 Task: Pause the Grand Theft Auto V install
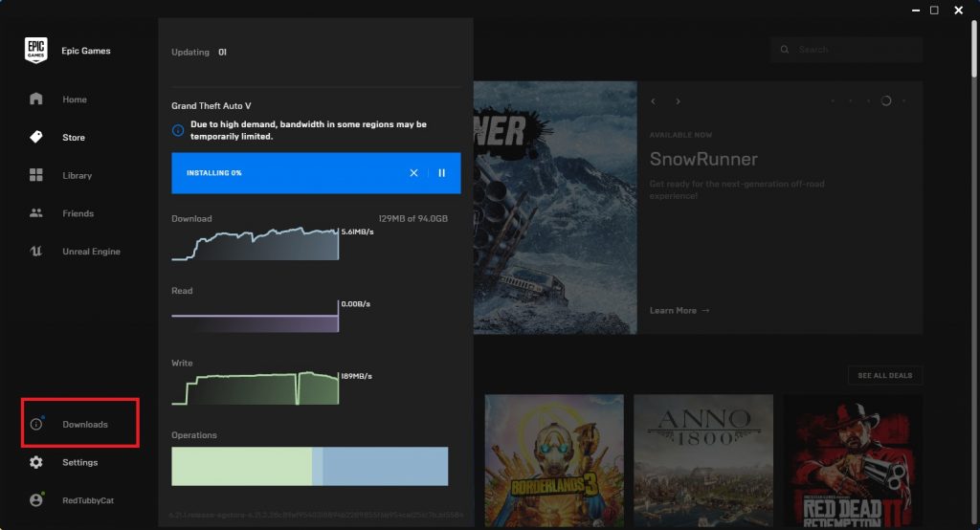pyautogui.click(x=442, y=173)
